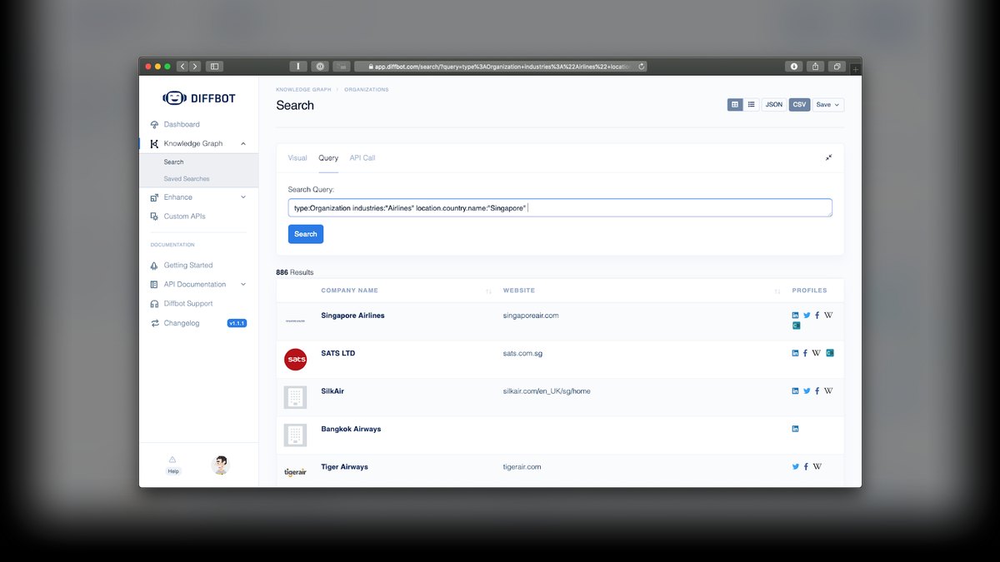This screenshot has width=1000, height=562.
Task: Open SATS LTD company name
Action: coord(338,353)
